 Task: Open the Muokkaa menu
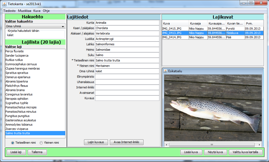tap(25, 11)
